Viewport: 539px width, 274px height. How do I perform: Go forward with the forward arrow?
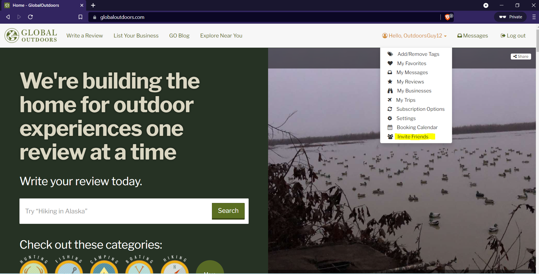(x=19, y=17)
